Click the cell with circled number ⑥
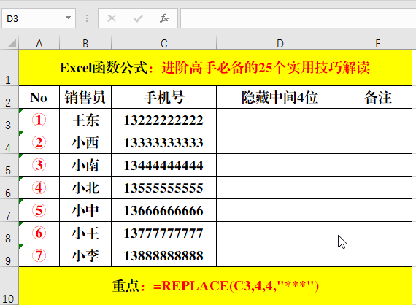This screenshot has height=305, width=416. pos(39,233)
